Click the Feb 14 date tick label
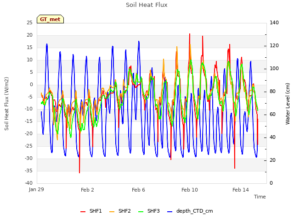The height and width of the screenshot is (220, 294). coord(241,190)
